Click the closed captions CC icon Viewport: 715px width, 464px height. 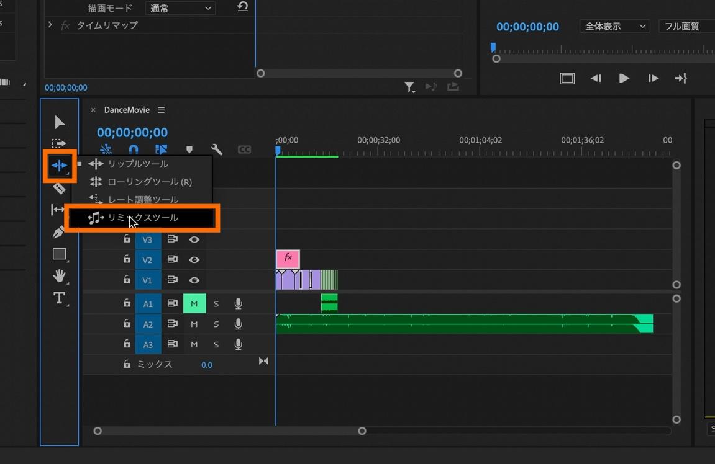244,149
